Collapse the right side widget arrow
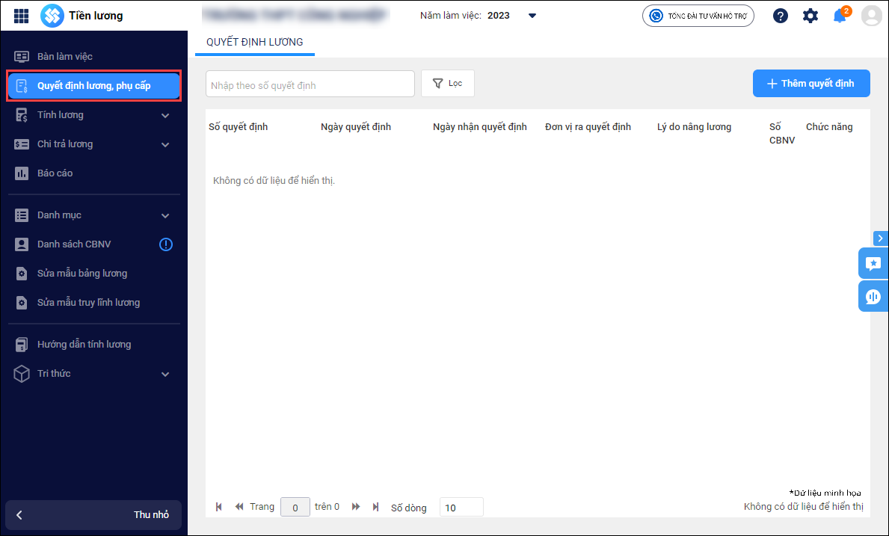Viewport: 889px width, 536px height. click(881, 238)
